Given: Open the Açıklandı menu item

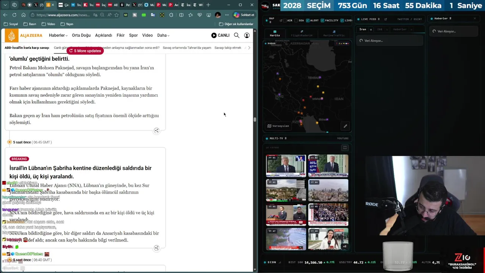Looking at the screenshot, I should tap(103, 35).
